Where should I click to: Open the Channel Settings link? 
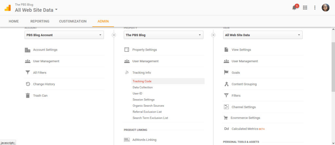(243, 107)
